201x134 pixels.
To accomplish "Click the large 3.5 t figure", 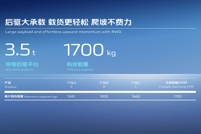I will tap(20, 50).
